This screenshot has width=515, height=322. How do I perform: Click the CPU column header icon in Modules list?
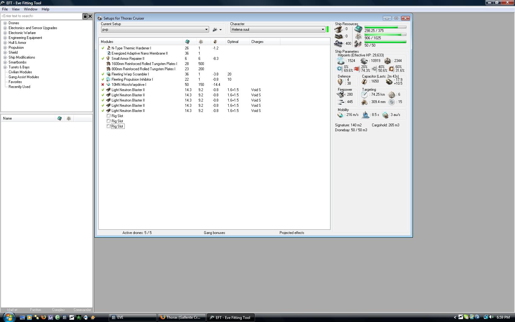tap(187, 42)
